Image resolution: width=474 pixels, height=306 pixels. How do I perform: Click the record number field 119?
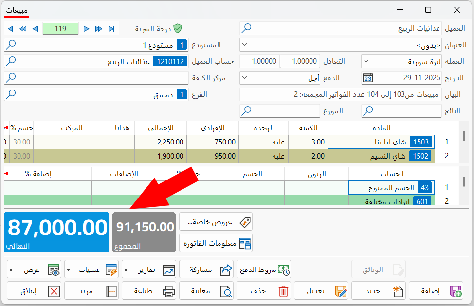[61, 29]
